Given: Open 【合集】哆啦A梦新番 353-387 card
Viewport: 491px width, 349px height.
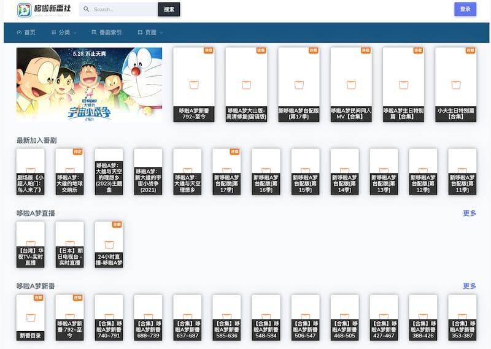Looking at the screenshot, I should coord(462,318).
